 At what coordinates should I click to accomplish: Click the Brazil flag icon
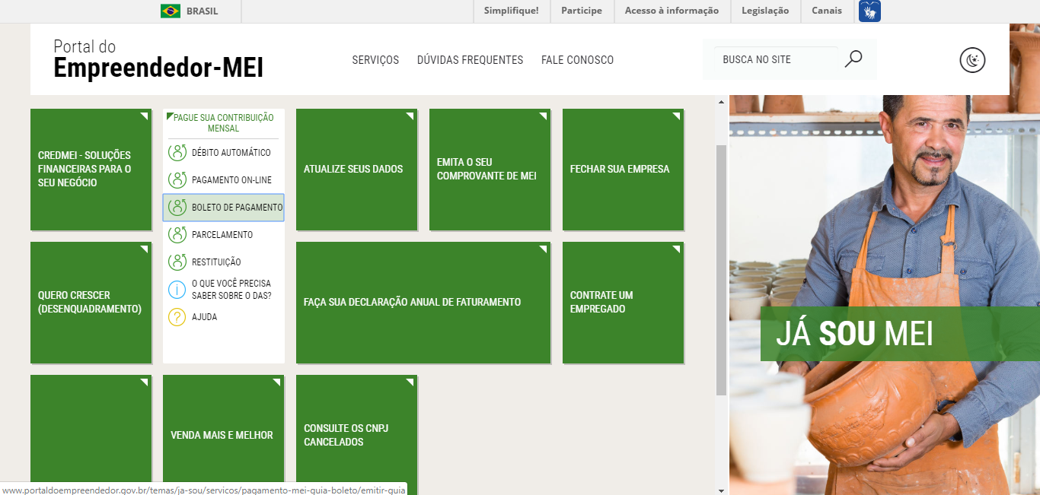tap(170, 11)
